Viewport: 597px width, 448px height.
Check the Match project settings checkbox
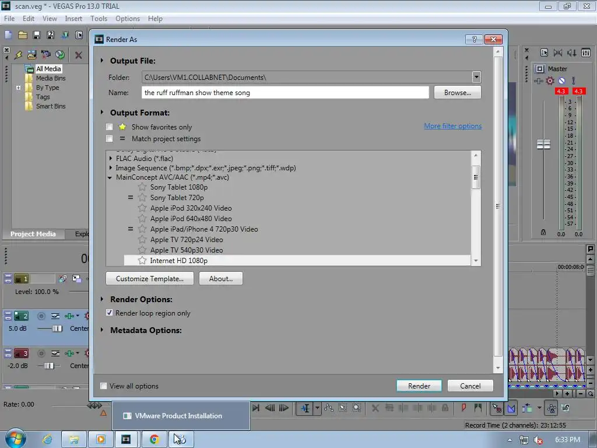coord(109,139)
